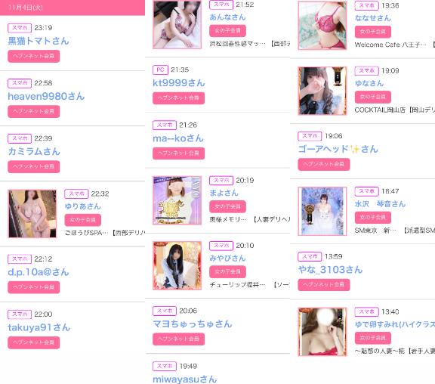Open ななせさん lingerie photo thumbnail

click(322, 25)
